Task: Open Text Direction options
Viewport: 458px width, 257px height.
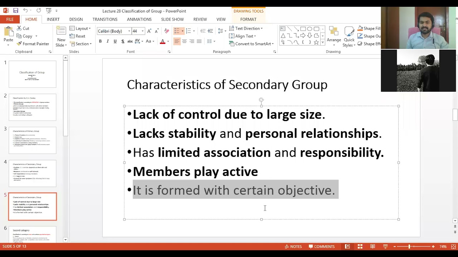Action: pos(246,28)
